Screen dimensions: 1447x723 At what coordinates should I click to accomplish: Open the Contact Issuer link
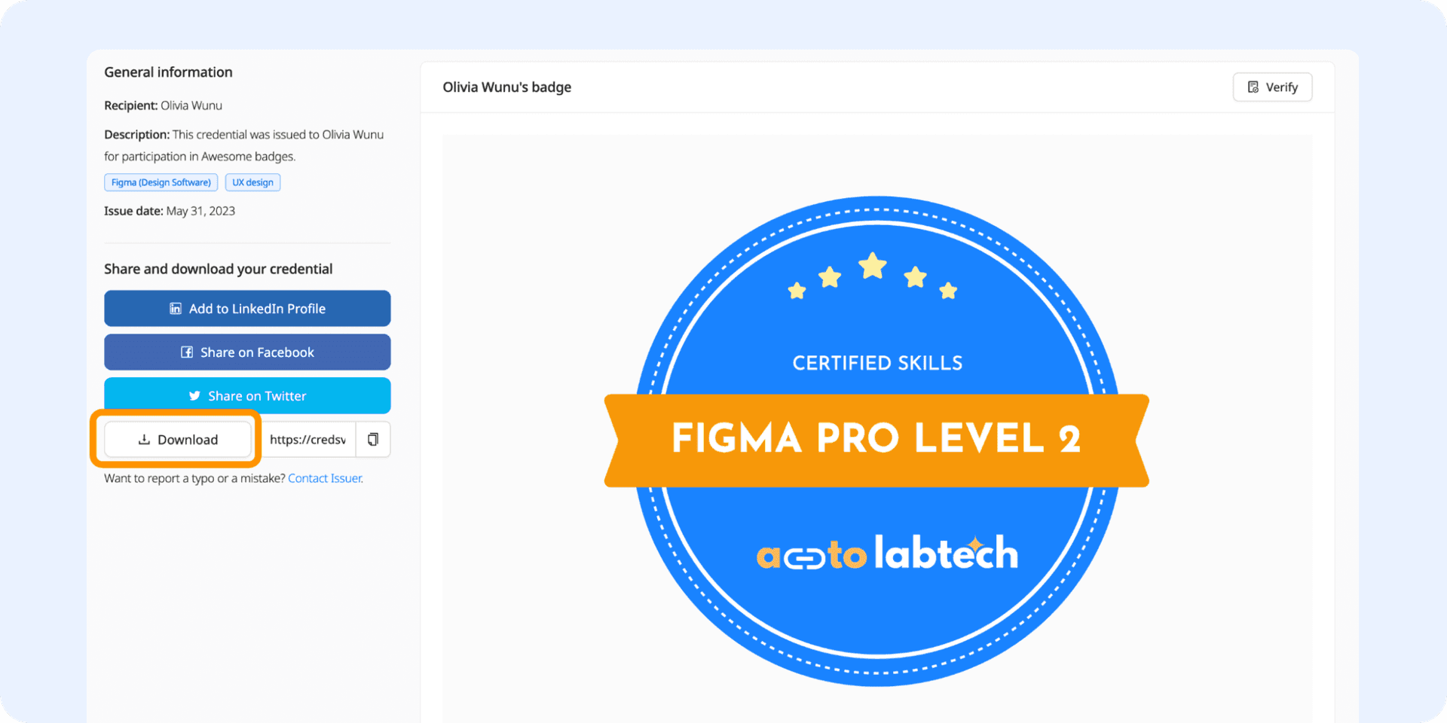tap(325, 478)
